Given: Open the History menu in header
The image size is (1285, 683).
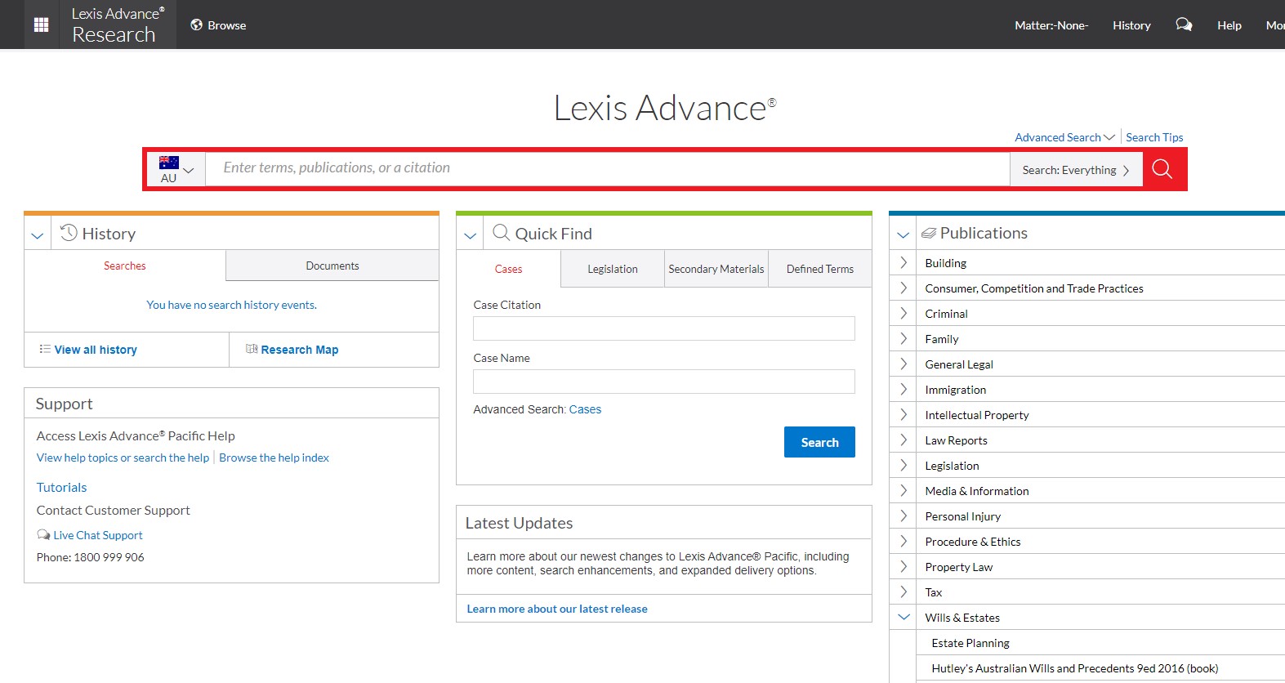Looking at the screenshot, I should 1131,25.
